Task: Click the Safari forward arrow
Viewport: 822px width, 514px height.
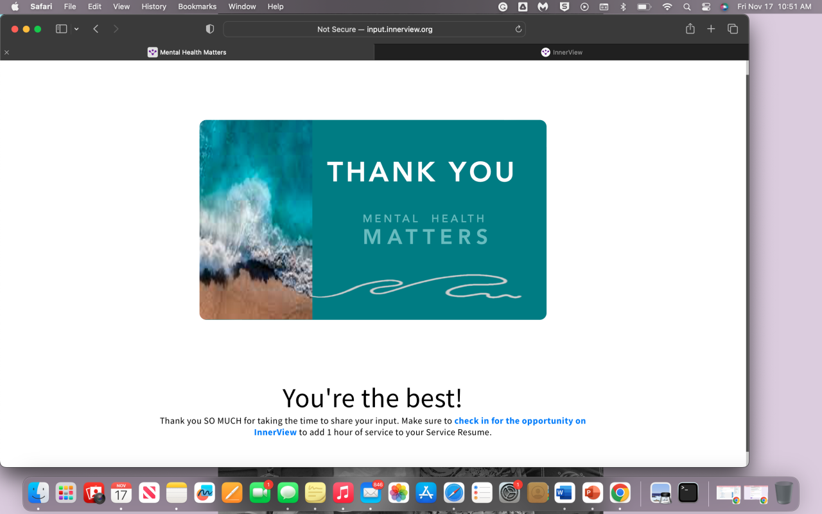Action: pos(116,29)
